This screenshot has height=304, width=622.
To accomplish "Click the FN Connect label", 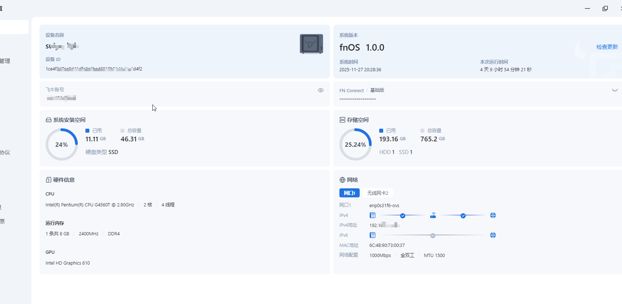I will tap(352, 91).
